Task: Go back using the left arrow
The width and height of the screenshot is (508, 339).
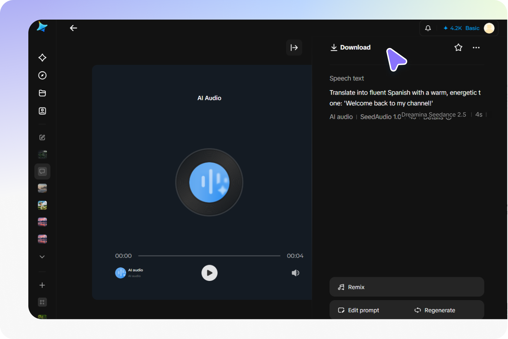Action: click(74, 28)
